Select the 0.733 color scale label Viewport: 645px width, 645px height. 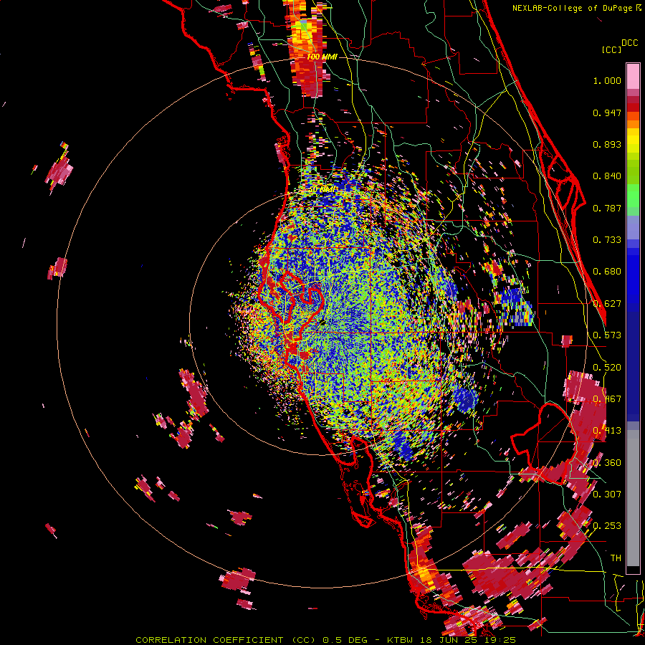[x=607, y=240]
